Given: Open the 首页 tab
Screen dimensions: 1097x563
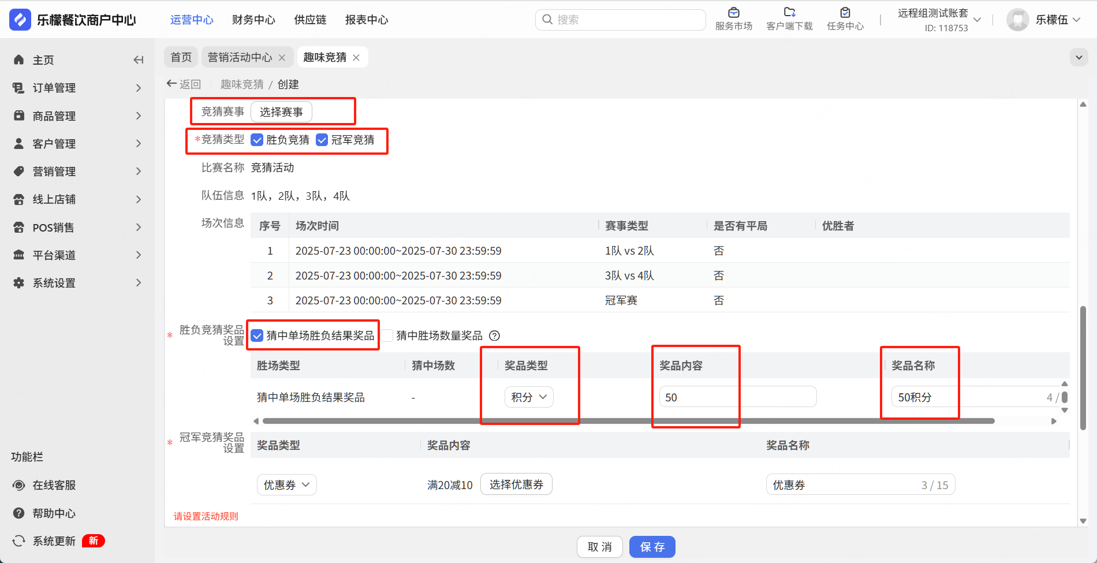Looking at the screenshot, I should pos(181,57).
